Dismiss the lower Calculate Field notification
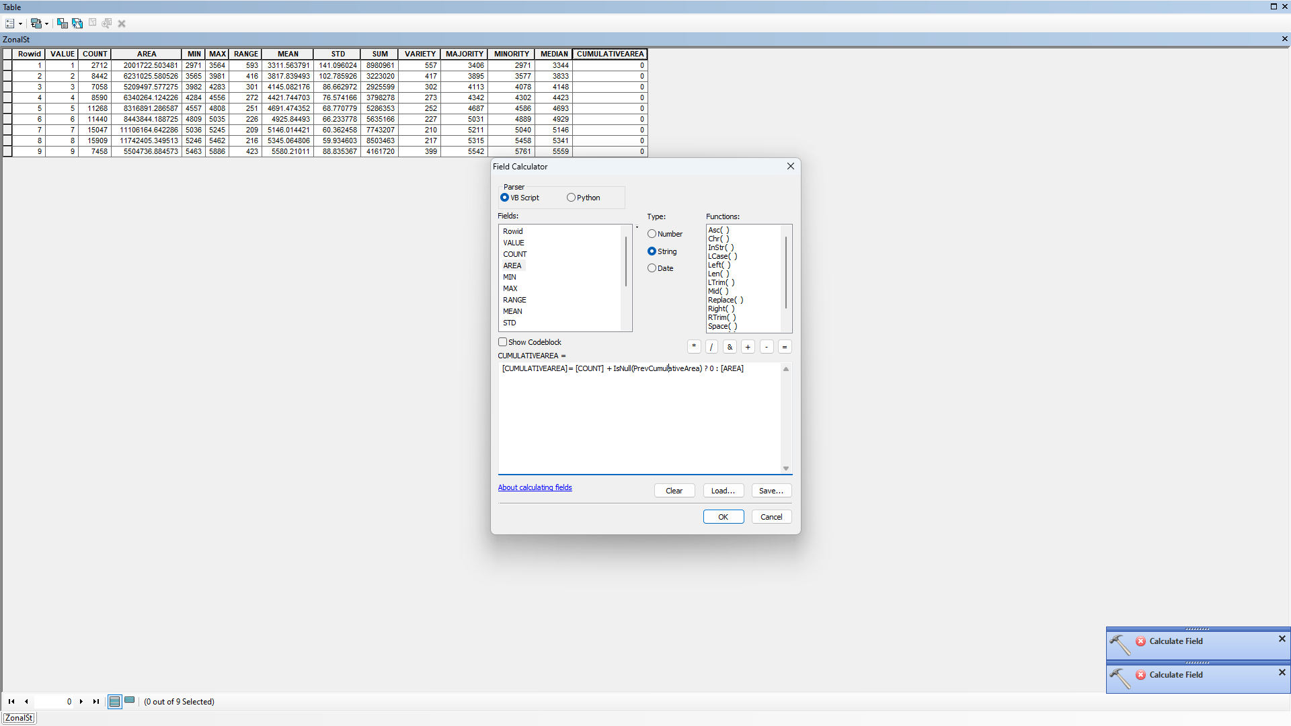The image size is (1291, 726). pyautogui.click(x=1282, y=672)
